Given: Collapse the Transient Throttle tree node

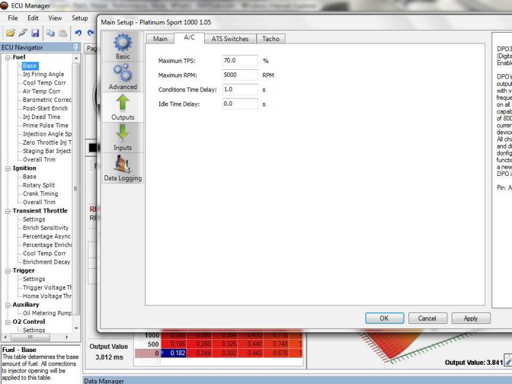Looking at the screenshot, I should tap(8, 211).
